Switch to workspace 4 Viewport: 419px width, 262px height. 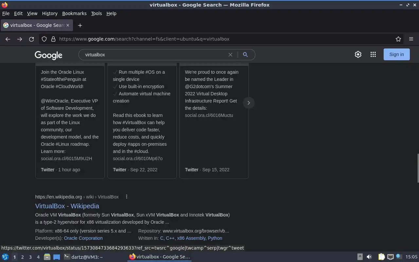pos(38,257)
